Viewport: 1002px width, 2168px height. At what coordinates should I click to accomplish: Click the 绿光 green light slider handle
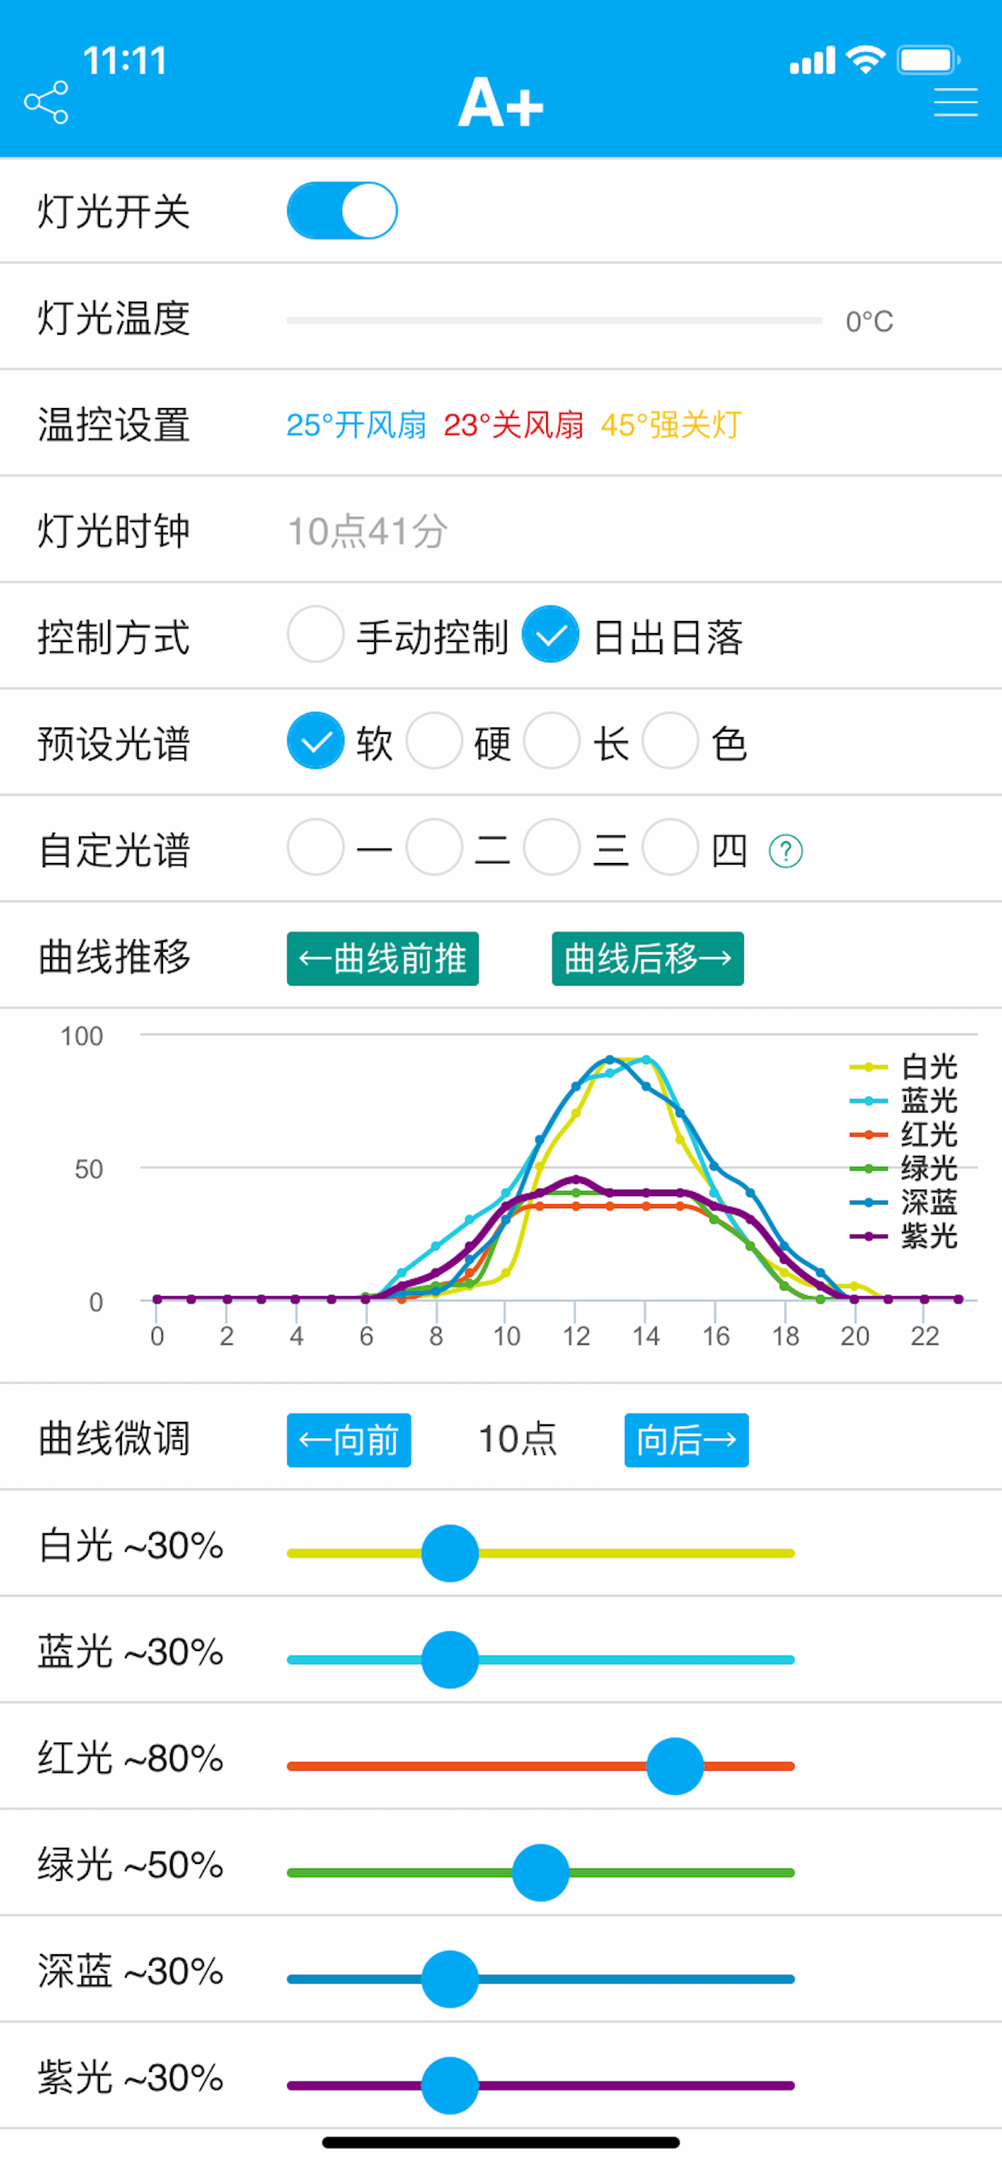click(x=541, y=1873)
